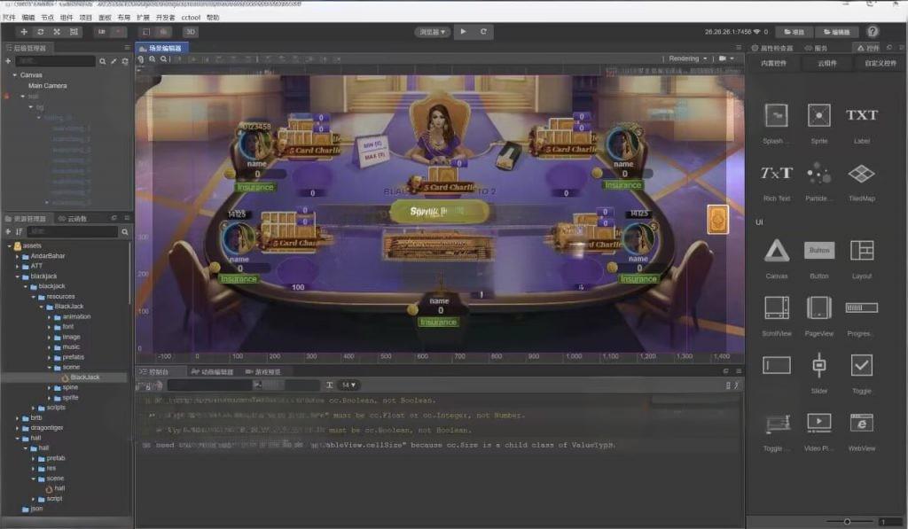Collapse the hall folder tree arrow

pos(18,438)
